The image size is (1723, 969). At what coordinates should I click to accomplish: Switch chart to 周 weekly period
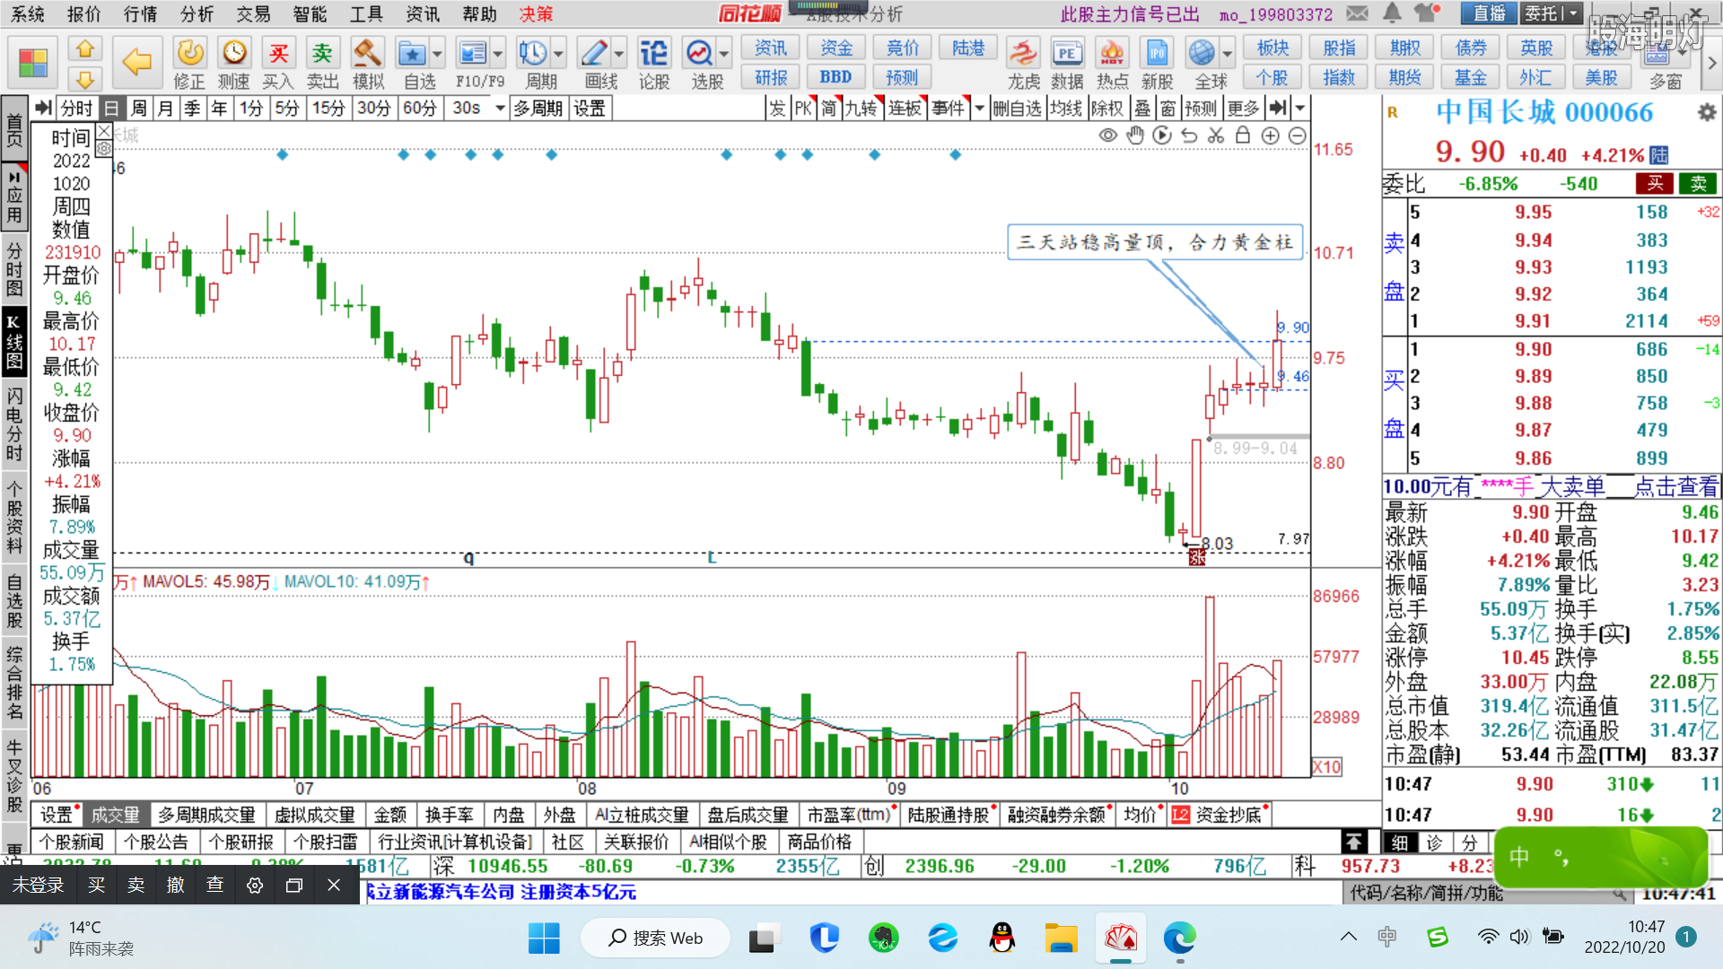(x=138, y=109)
